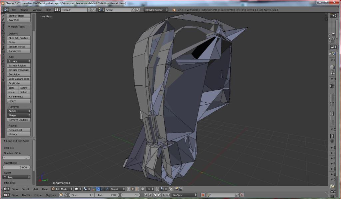Switch to the Shading / UVs tab
The height and width of the screenshot is (199, 341).
(3, 43)
